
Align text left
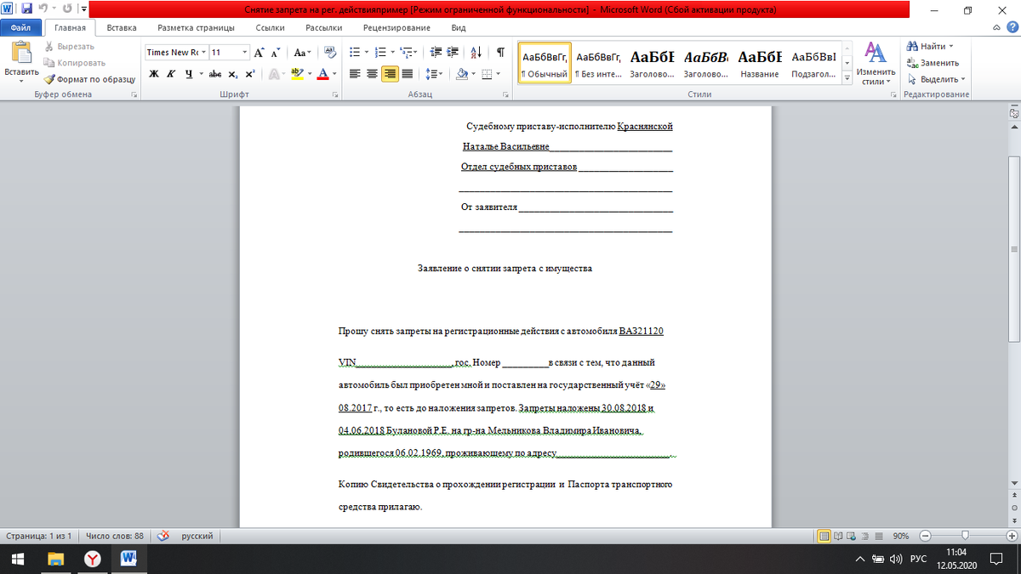(x=356, y=74)
